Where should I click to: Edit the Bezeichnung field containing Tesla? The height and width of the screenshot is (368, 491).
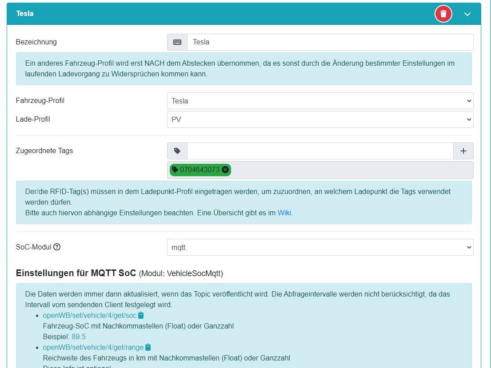point(330,42)
